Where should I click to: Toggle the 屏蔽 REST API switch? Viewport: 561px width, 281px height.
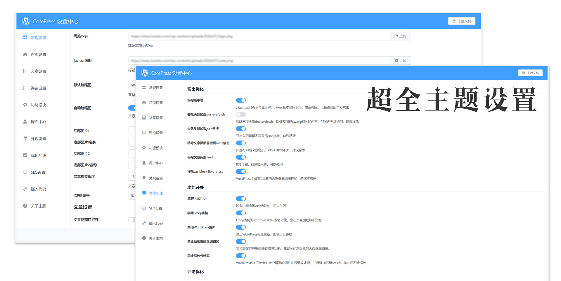[241, 199]
